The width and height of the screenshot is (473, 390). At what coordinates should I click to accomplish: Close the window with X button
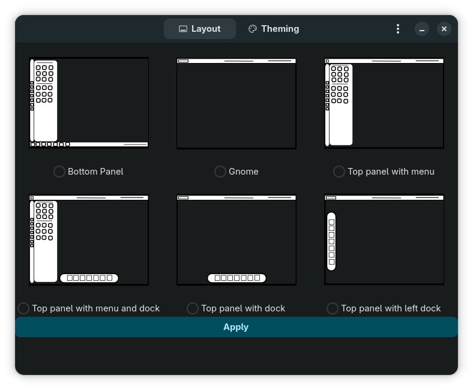coord(444,29)
